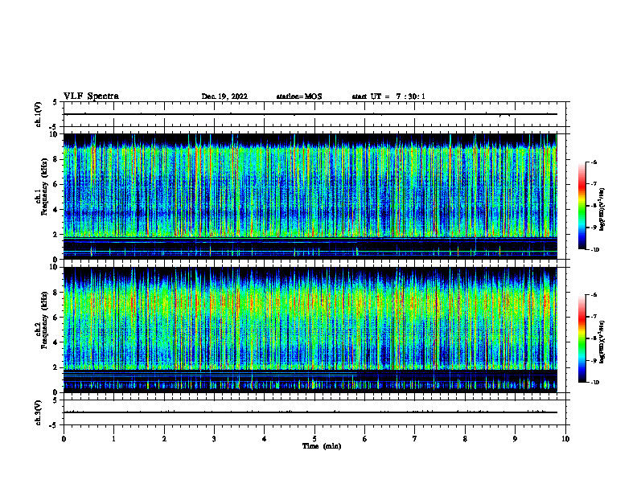The width and height of the screenshot is (637, 492).
Task: Click the "9" tick on the time axis
Action: [515, 439]
